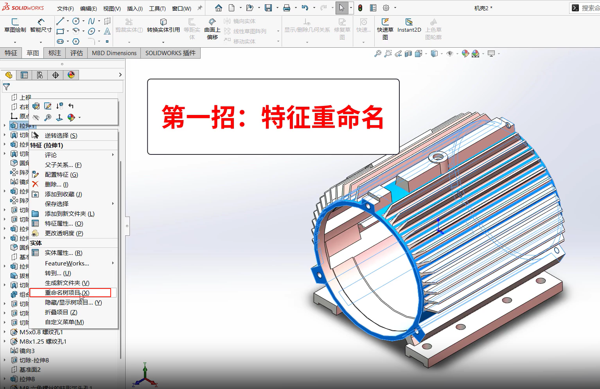
Task: Open the Options gear icon
Action: pyautogui.click(x=386, y=8)
